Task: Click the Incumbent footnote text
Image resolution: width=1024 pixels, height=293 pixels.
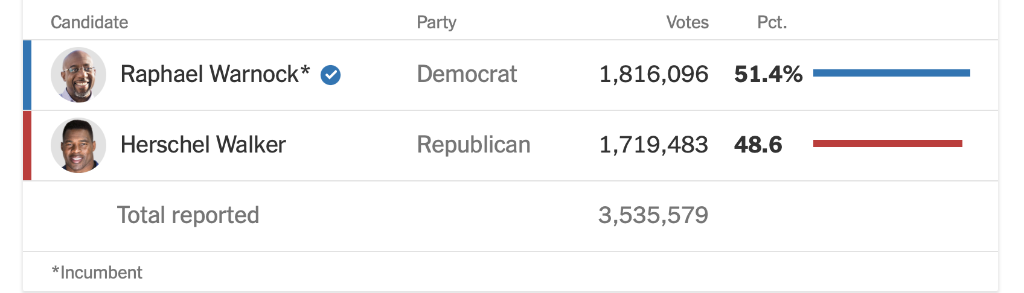Action: click(x=97, y=273)
